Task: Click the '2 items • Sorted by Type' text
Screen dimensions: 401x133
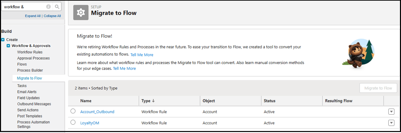Action: pos(96,88)
